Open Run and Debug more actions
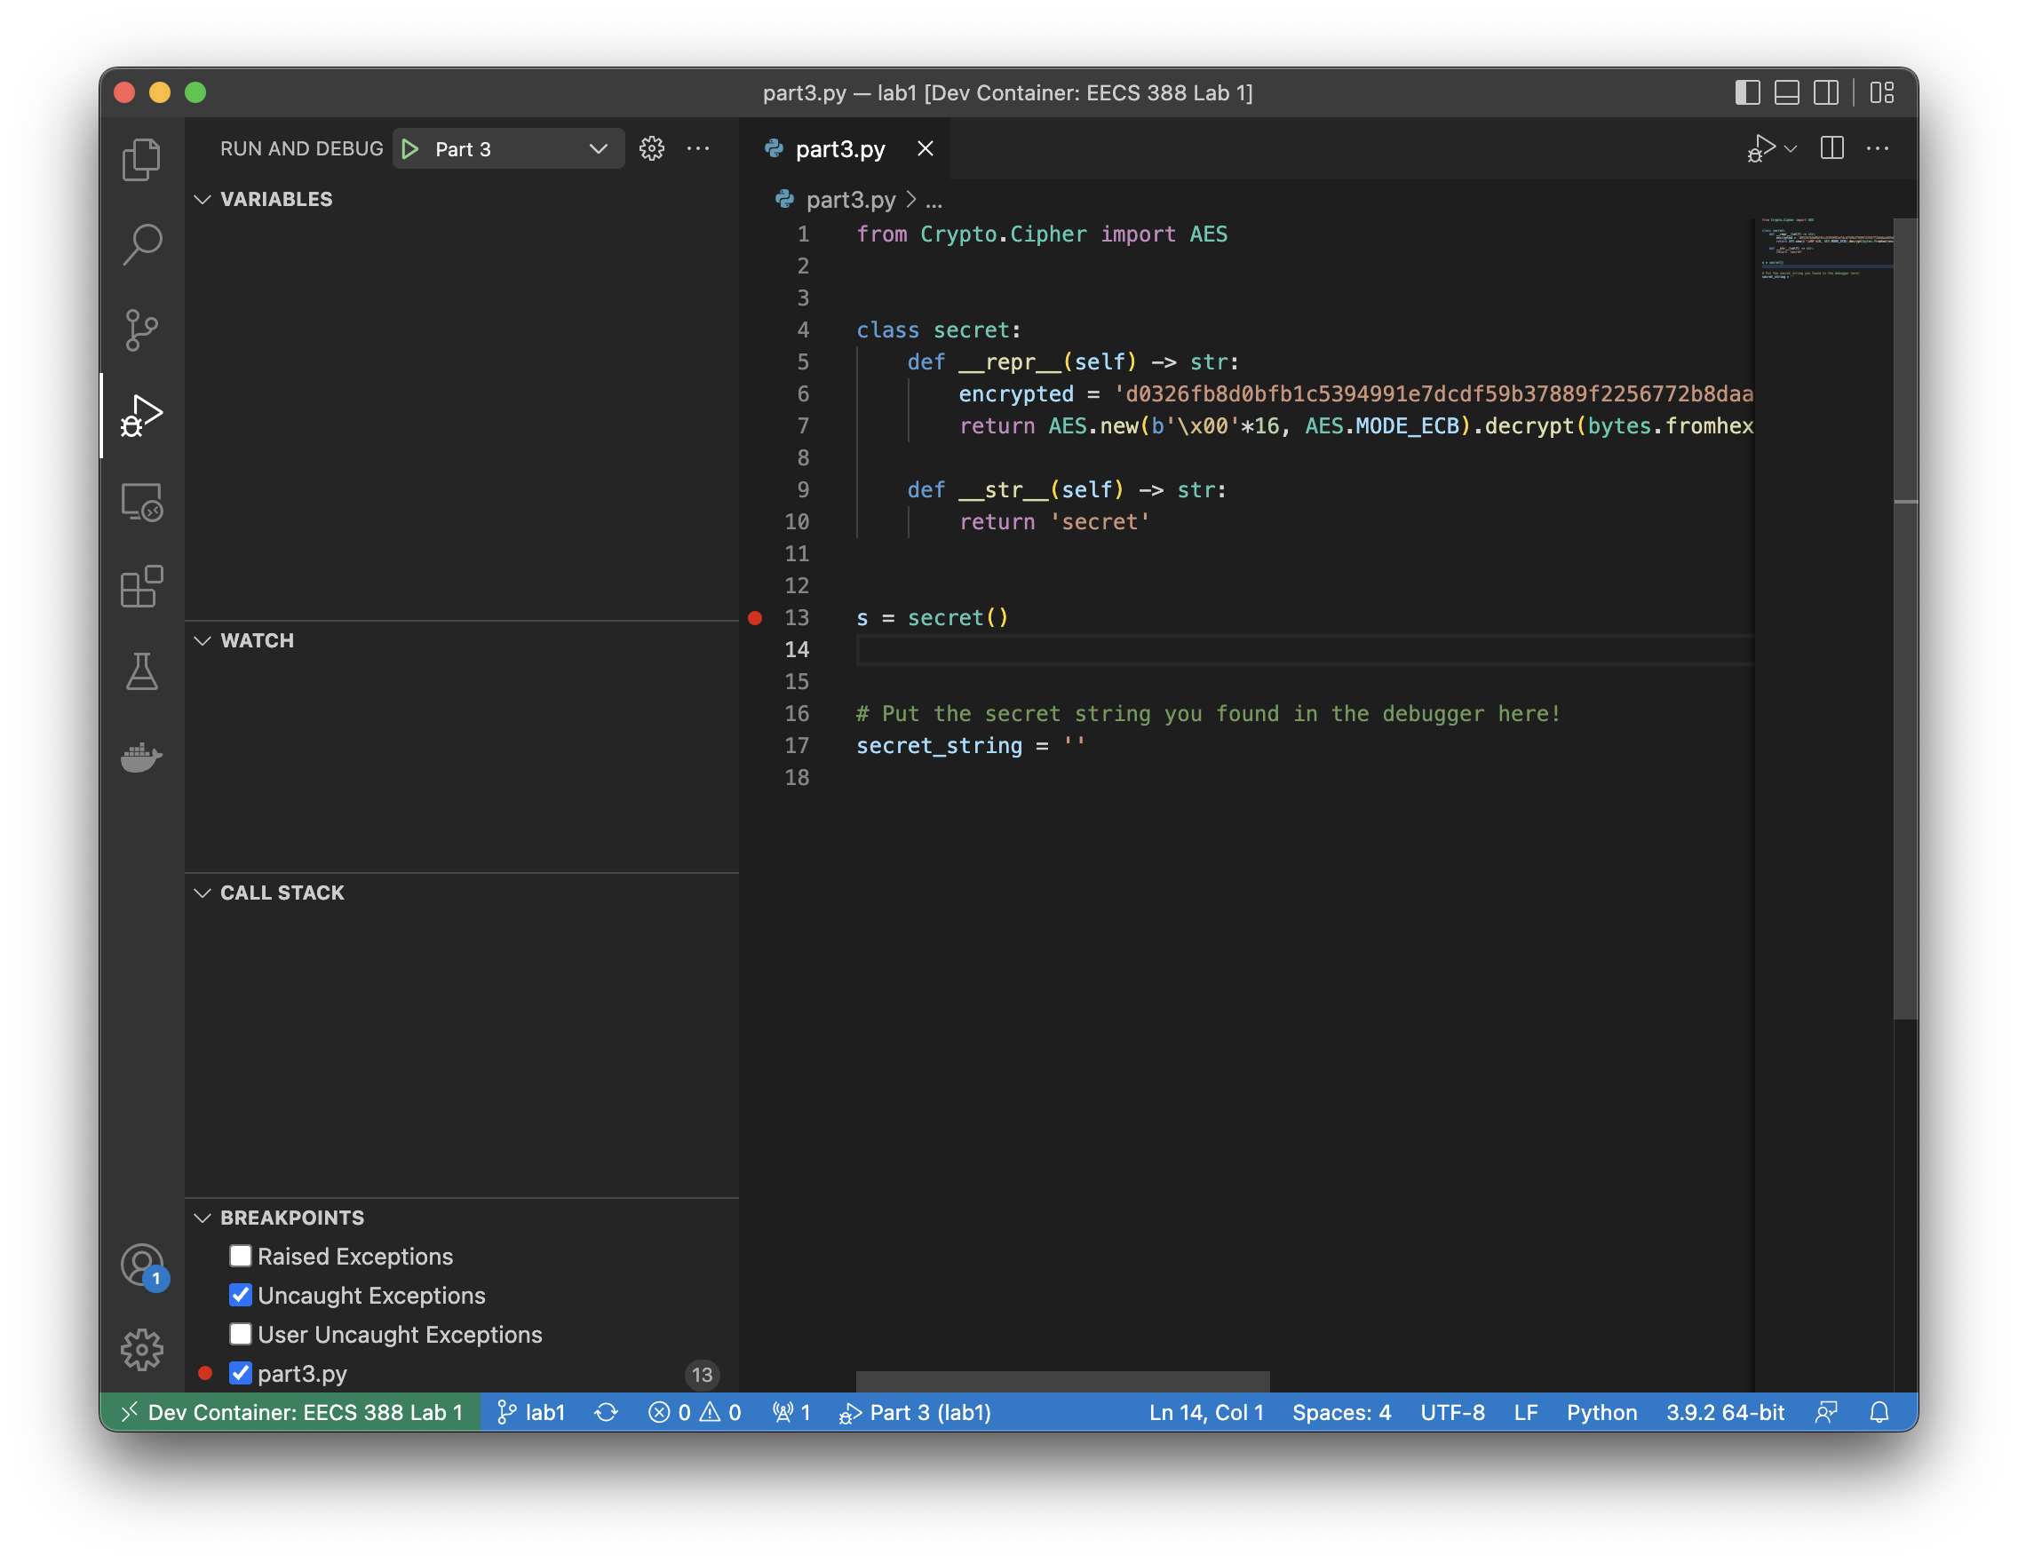Viewport: 2018px width, 1563px height. 698,148
